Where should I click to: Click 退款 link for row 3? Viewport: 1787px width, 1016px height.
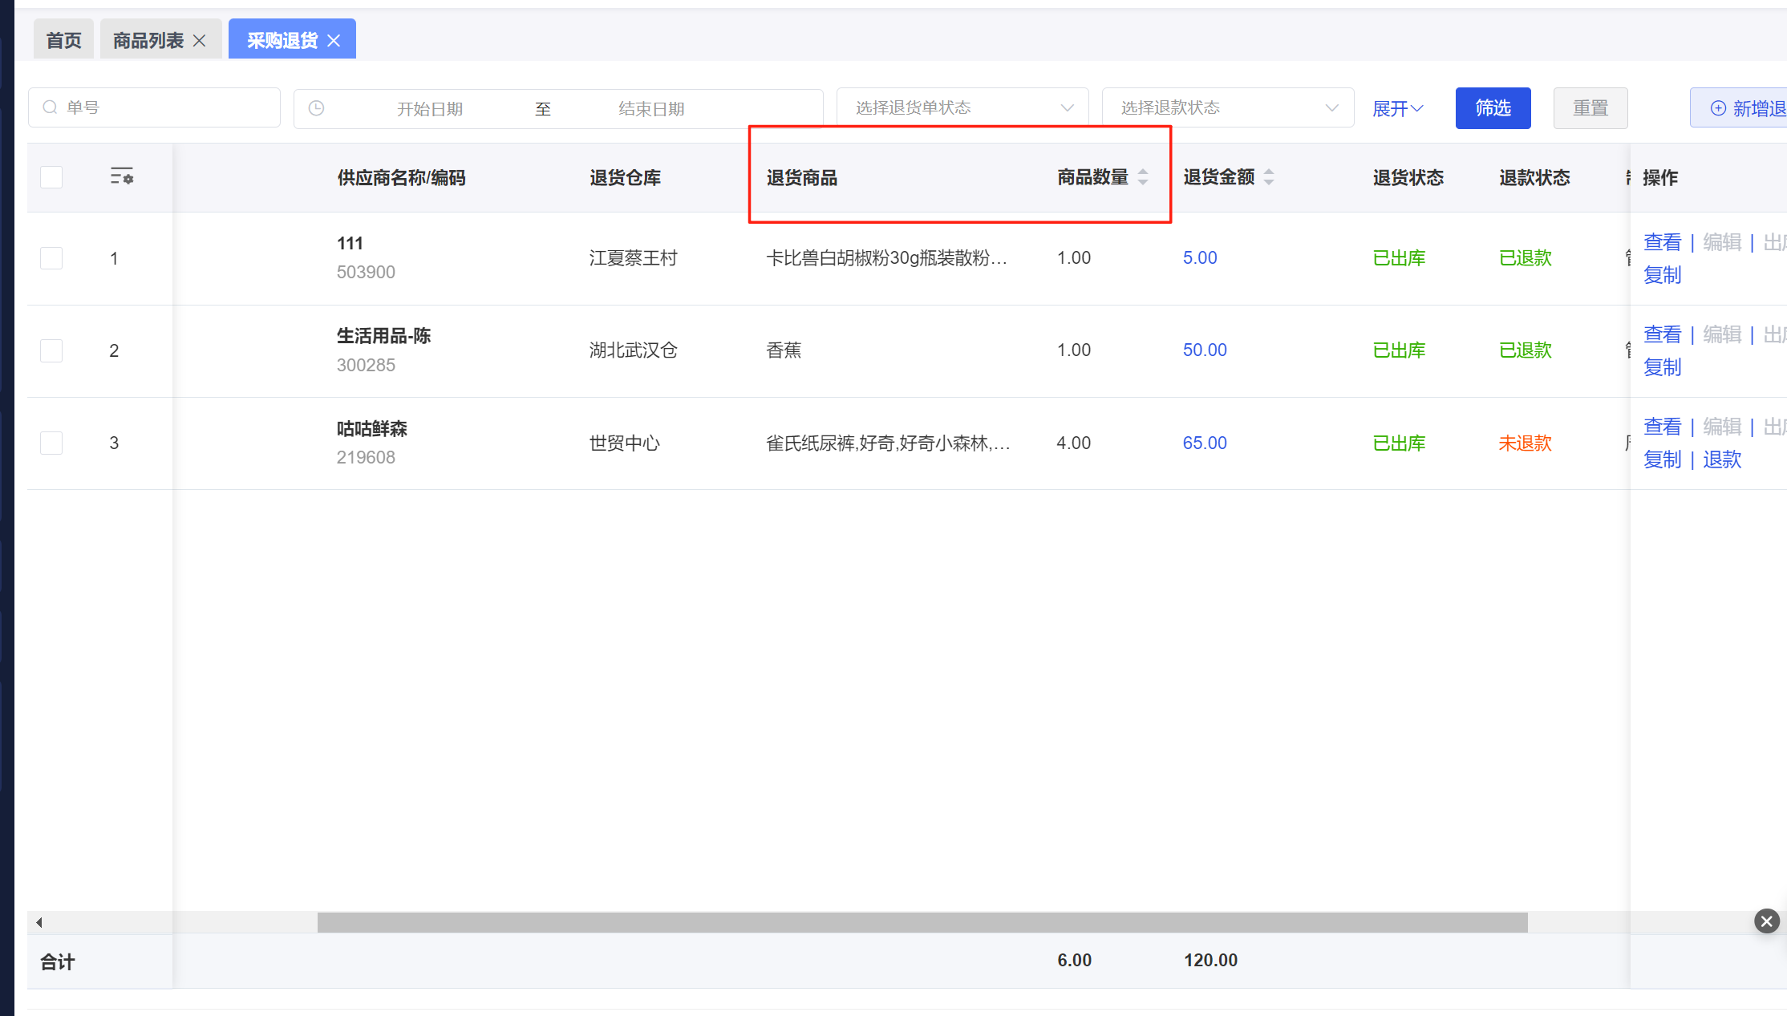(1722, 459)
